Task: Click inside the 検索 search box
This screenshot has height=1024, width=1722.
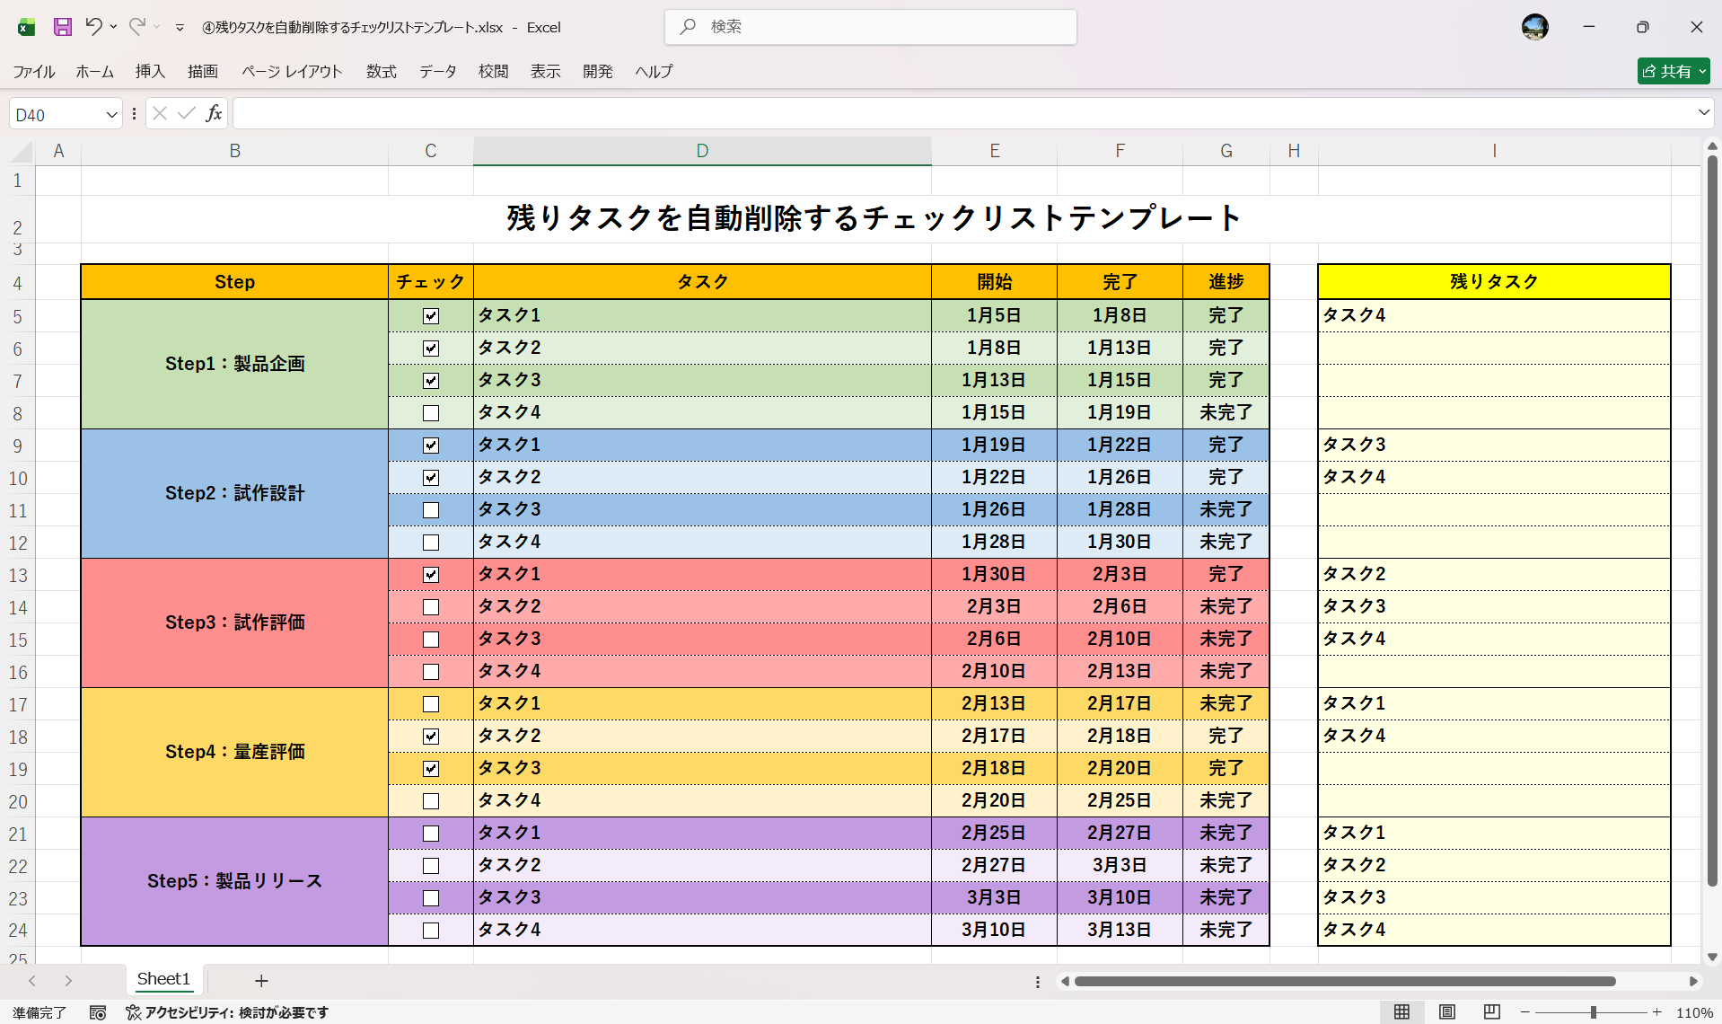Action: [869, 27]
